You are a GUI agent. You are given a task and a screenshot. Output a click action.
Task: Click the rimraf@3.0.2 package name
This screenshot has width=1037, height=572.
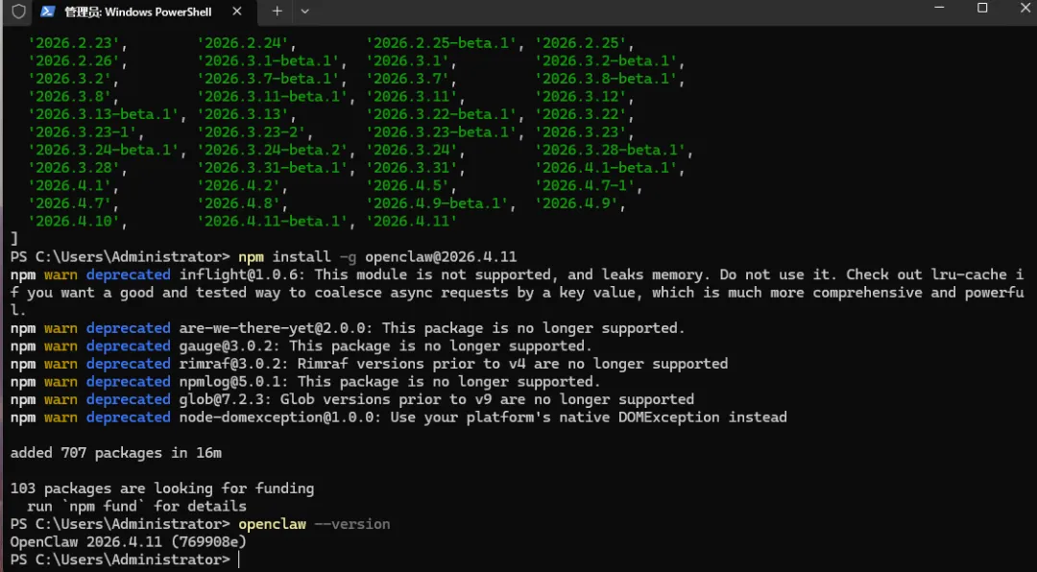[234, 364]
